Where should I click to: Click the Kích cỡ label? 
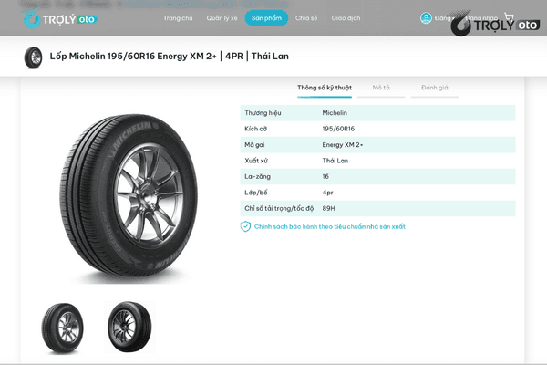(x=255, y=129)
